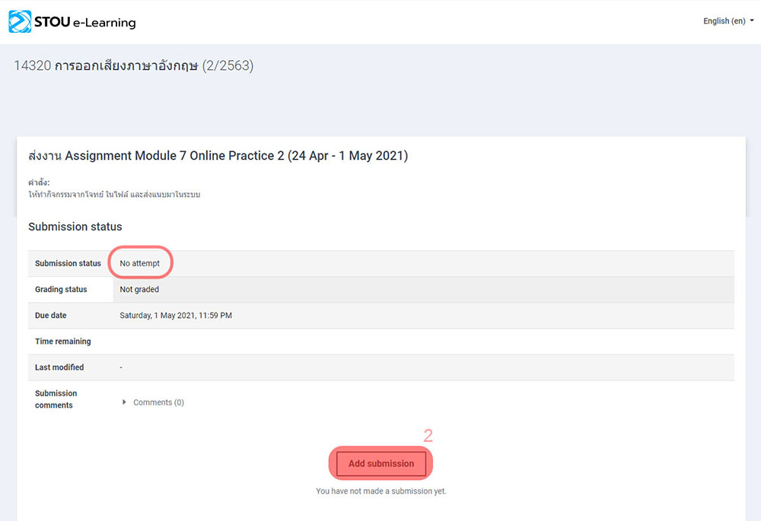This screenshot has width=761, height=521.
Task: Click the 'Time remaining' row label
Action: coord(62,342)
